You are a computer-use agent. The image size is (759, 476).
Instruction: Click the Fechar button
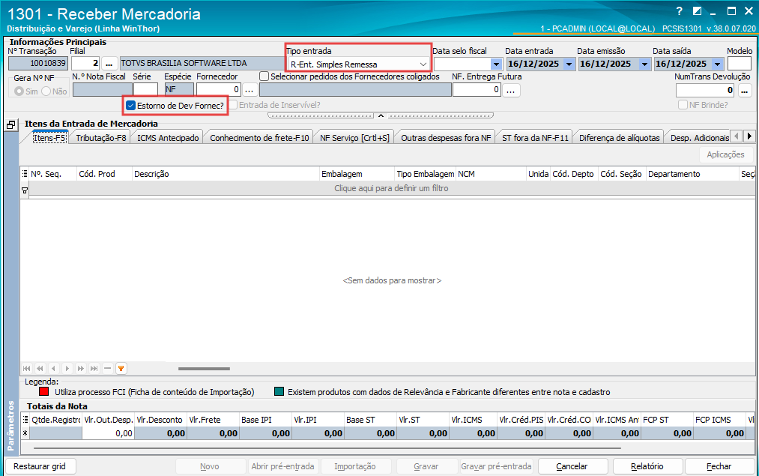click(x=719, y=466)
